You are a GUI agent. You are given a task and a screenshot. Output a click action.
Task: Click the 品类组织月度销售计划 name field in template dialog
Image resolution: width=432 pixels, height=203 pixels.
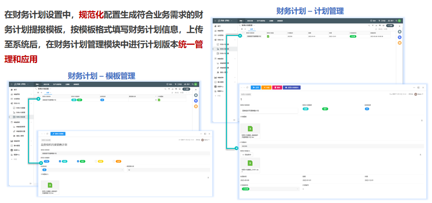pos(125,153)
